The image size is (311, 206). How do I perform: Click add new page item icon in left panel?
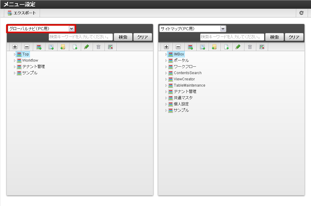coord(75,47)
